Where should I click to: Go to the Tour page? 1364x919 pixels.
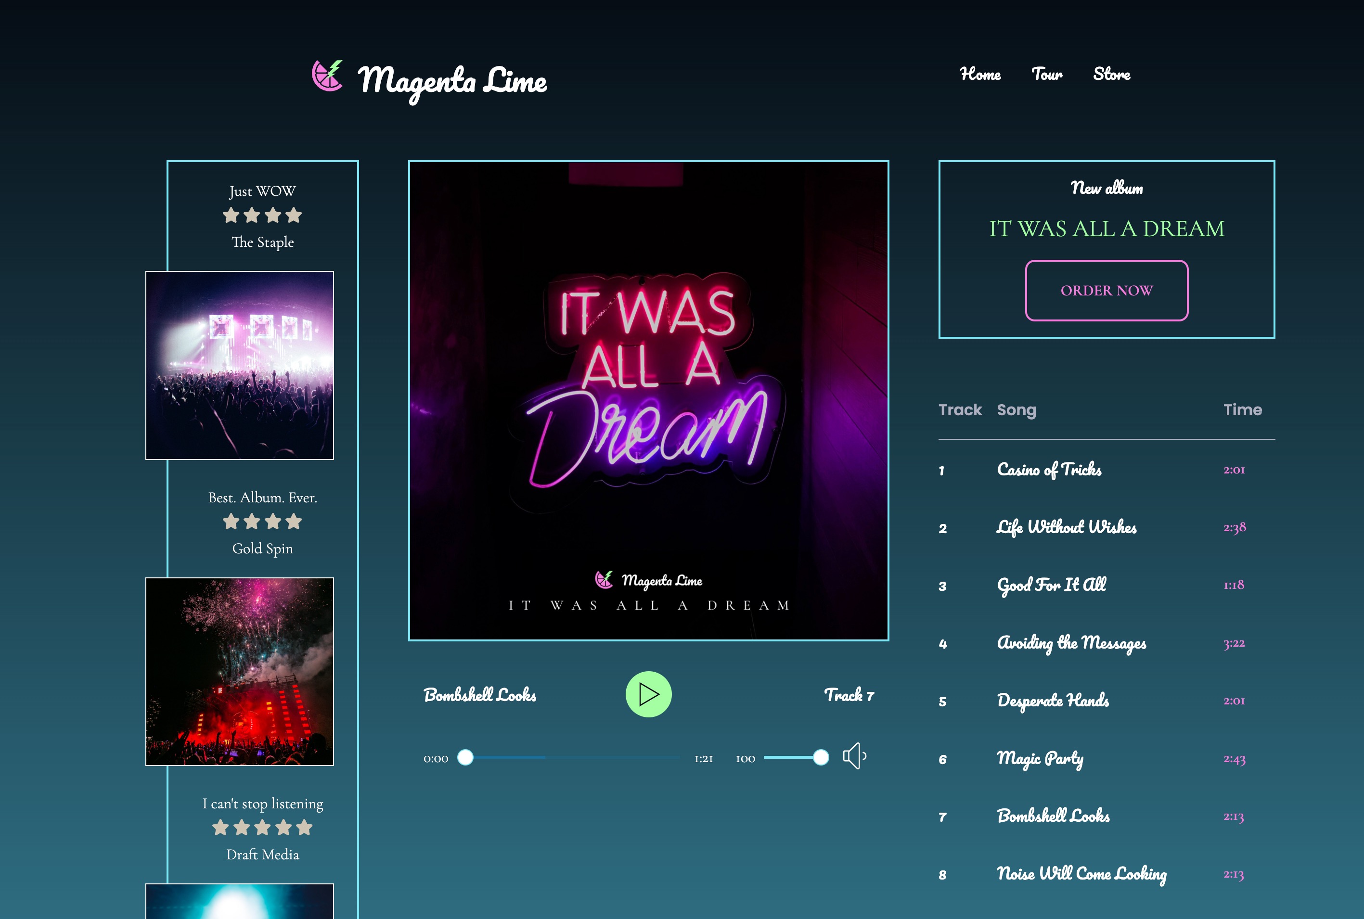pyautogui.click(x=1047, y=74)
